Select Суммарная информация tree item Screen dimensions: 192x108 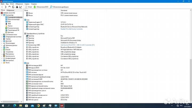coord(14,17)
